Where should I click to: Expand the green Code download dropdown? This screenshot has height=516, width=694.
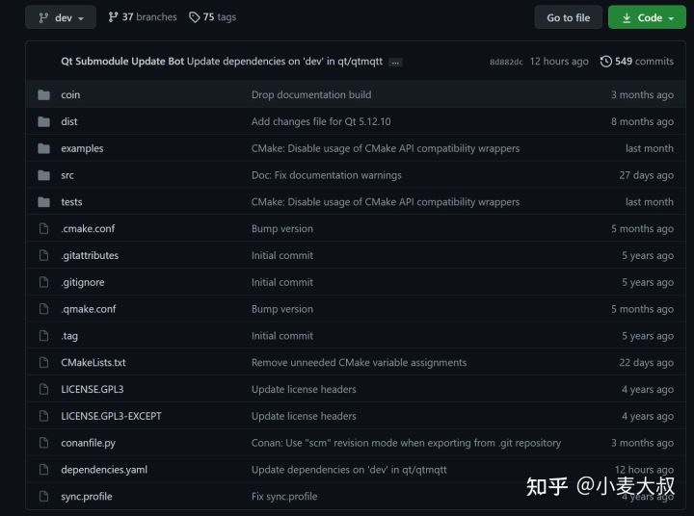click(x=647, y=17)
